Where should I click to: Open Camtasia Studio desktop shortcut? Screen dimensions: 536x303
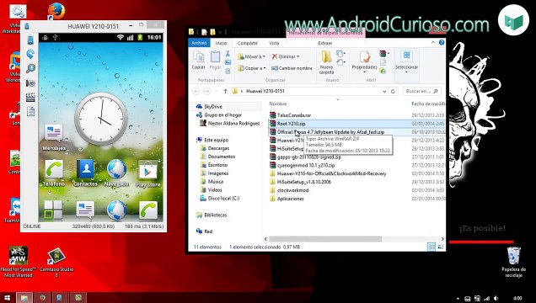point(56,262)
